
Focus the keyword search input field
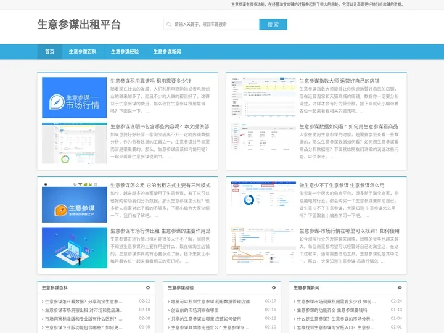(x=212, y=24)
